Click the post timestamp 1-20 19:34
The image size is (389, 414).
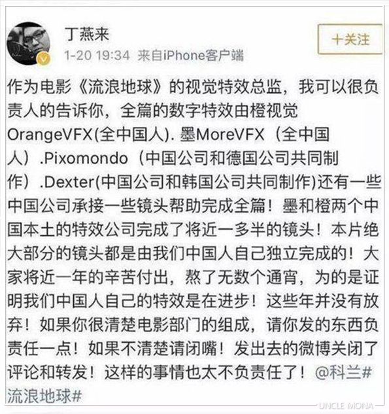(x=97, y=56)
